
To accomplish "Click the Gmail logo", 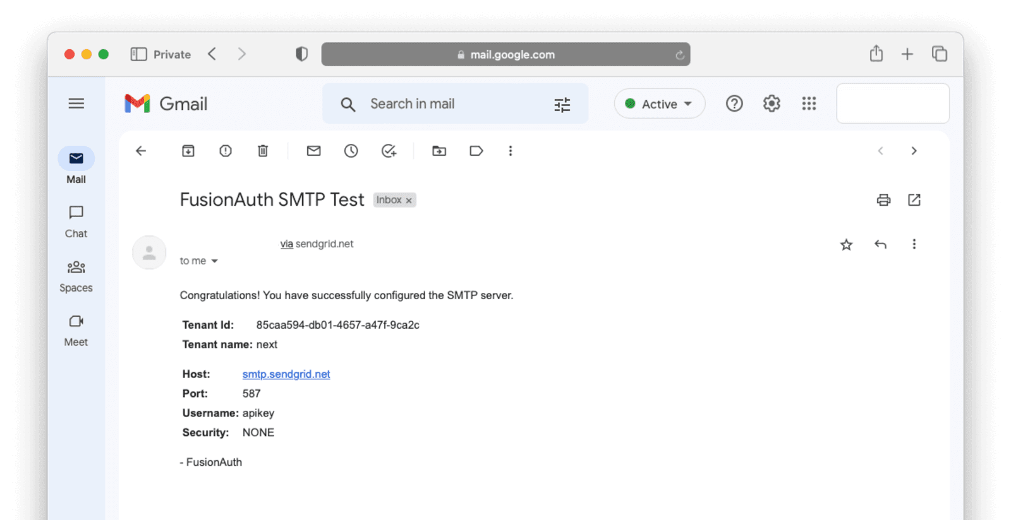I will (166, 103).
